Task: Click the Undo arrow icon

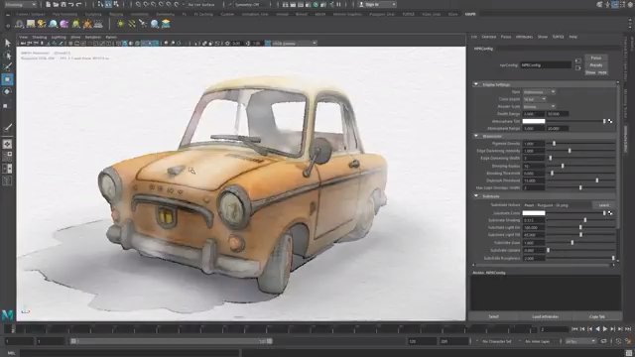Action: pyautogui.click(x=70, y=4)
